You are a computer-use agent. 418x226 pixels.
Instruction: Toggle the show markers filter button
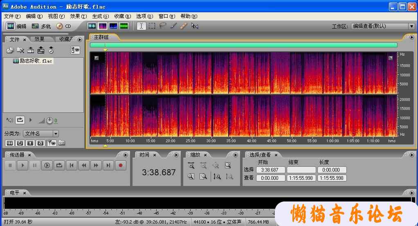[x=52, y=143]
